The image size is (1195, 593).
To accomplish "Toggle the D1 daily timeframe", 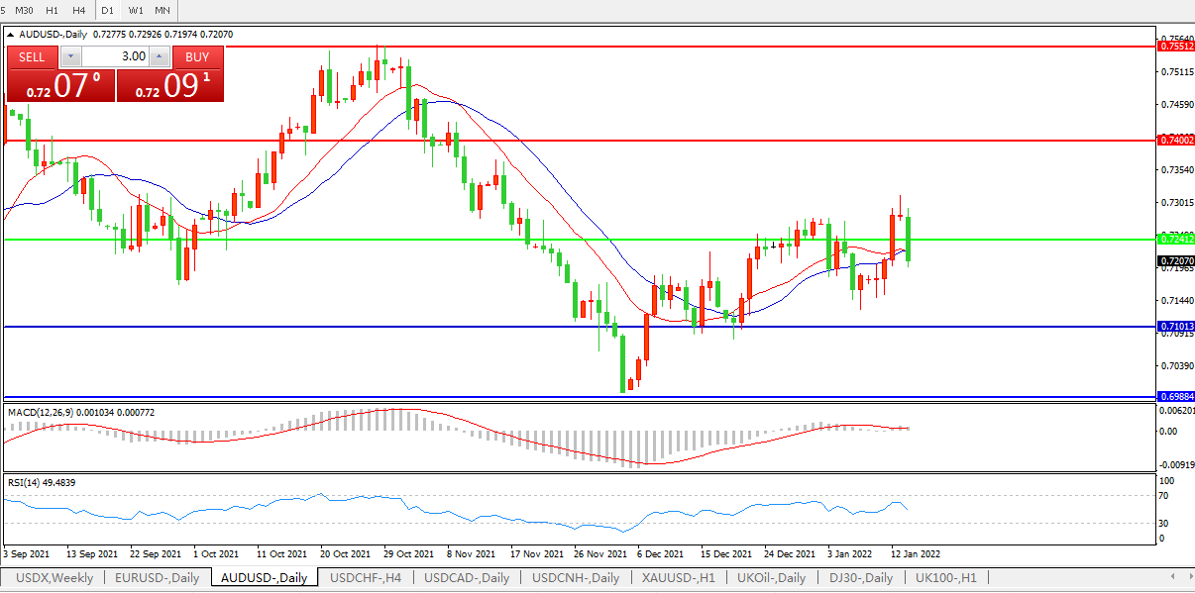I will coord(108,10).
